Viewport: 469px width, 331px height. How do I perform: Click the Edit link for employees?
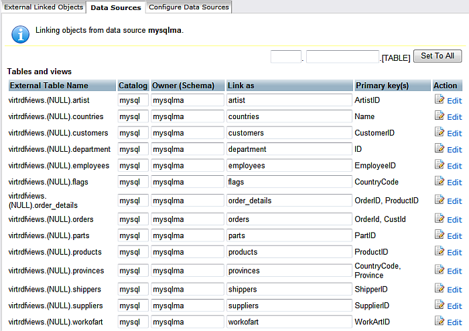454,166
